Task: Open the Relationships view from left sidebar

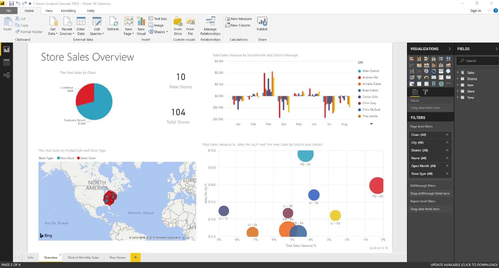Action: [6, 75]
